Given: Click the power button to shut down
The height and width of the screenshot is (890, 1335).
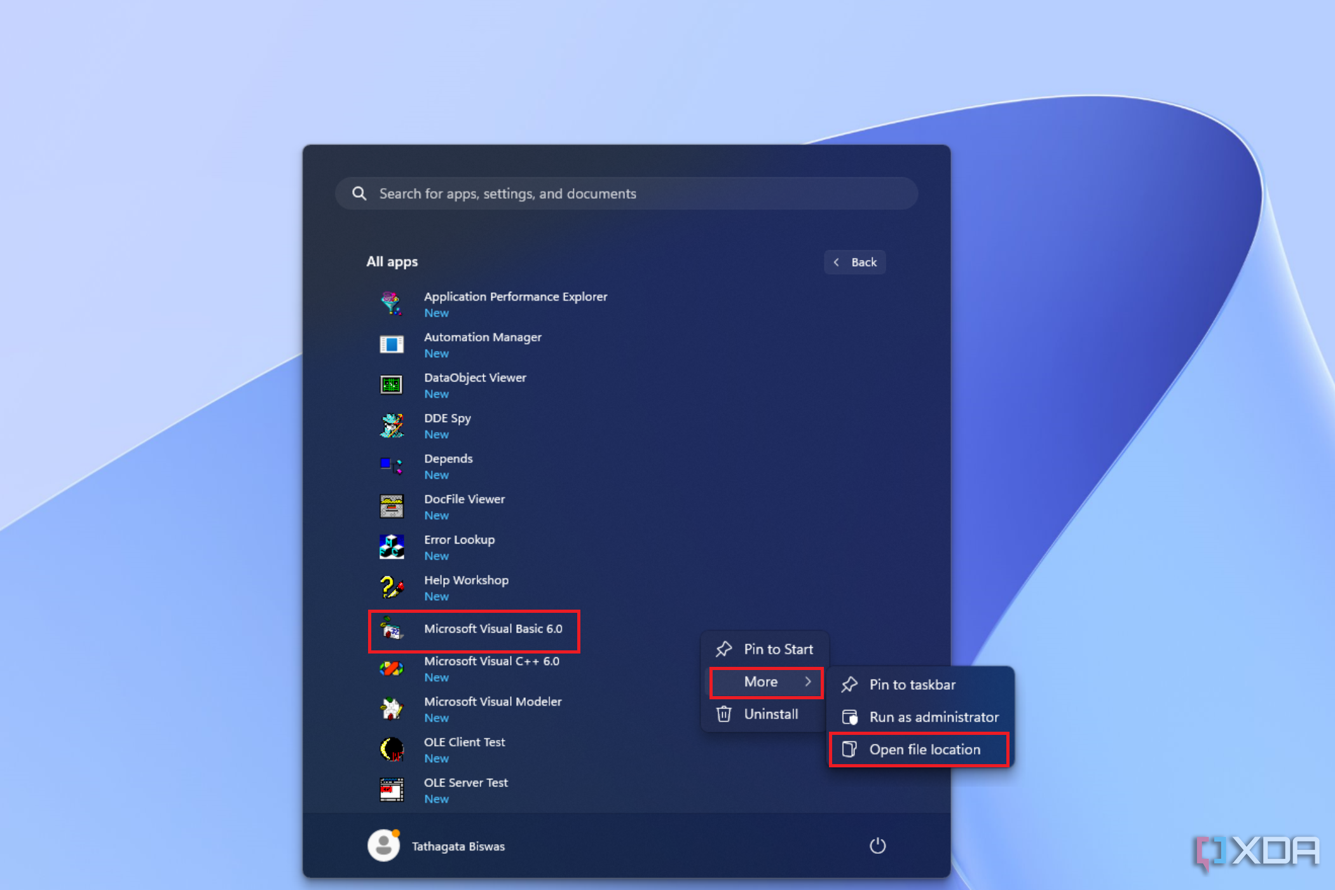Looking at the screenshot, I should click(x=877, y=845).
